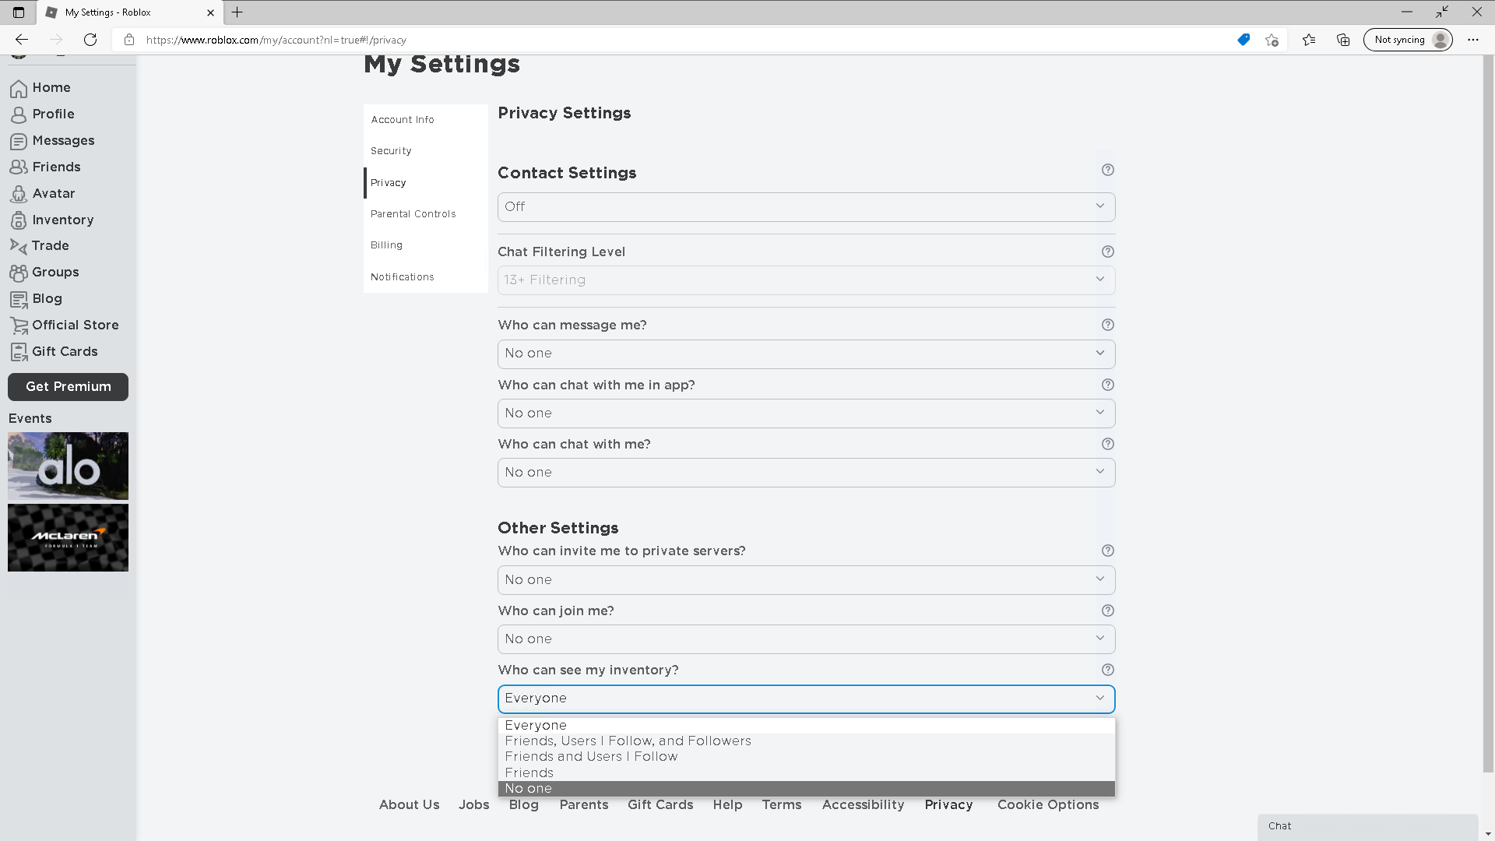The image size is (1495, 841).
Task: Open the Cookie Options footer link
Action: [x=1048, y=805]
